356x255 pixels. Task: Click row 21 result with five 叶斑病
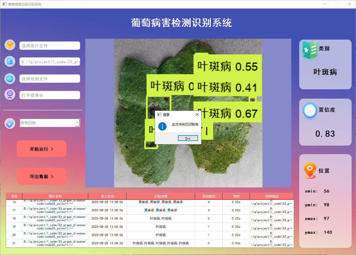tap(161, 243)
